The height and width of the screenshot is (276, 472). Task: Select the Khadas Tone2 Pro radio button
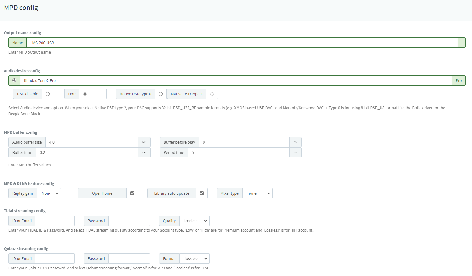point(14,80)
